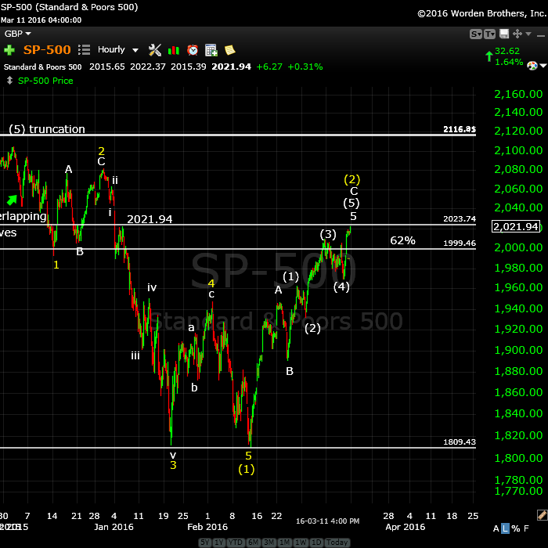Expand the white arrow beside color palette
Screen dimensions: 548x548
(543, 66)
